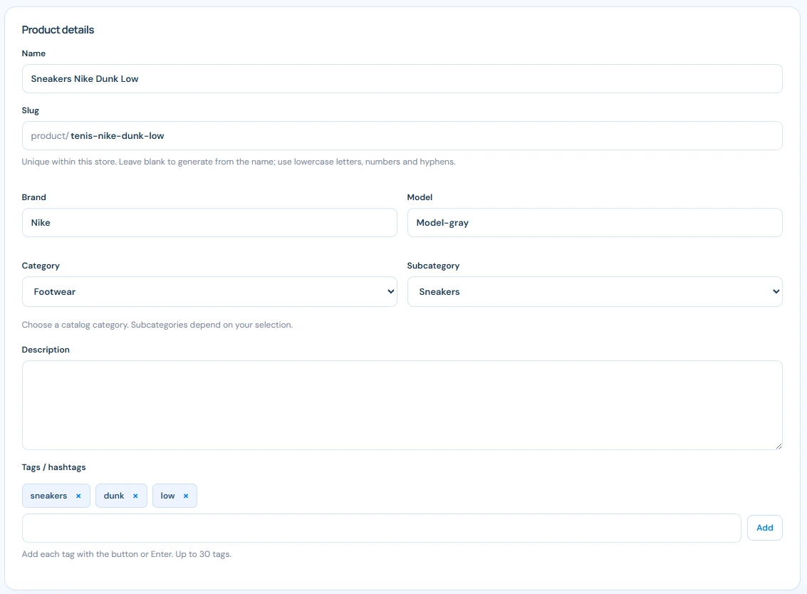Click the Category label
Viewport: 807px width, 594px height.
[x=41, y=266]
